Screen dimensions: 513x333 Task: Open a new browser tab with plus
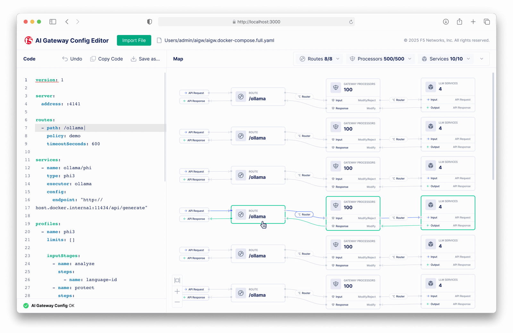(x=473, y=22)
